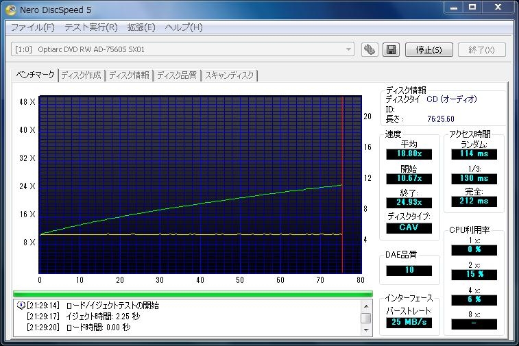Click the disc options icon beside the drive selector
This screenshot has width=519, height=346.
(x=370, y=50)
